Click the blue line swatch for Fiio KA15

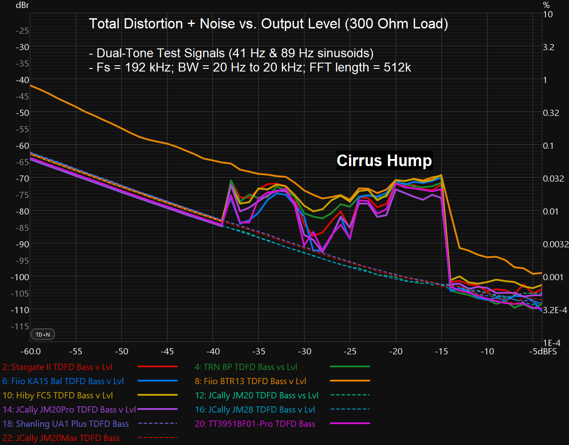click(x=158, y=381)
